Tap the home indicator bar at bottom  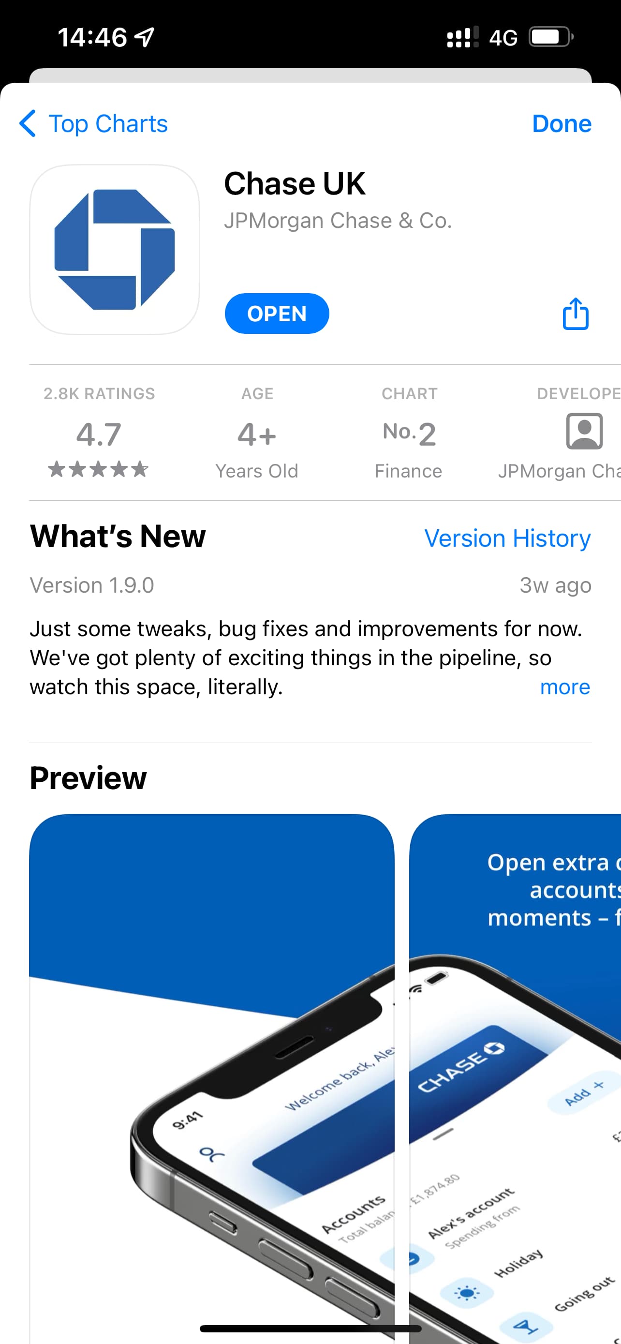pos(310,1329)
